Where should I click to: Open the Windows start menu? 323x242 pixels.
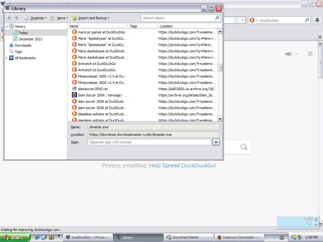[x=15, y=238]
